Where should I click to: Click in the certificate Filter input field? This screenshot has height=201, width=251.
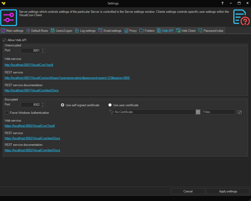click(218, 112)
